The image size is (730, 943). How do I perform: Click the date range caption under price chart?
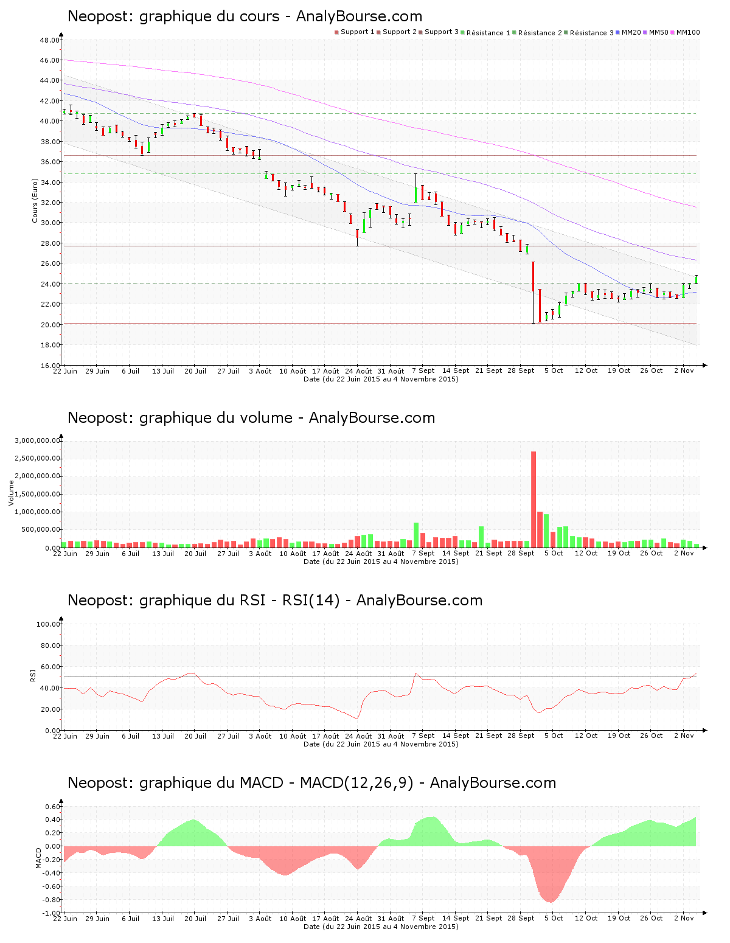(381, 379)
